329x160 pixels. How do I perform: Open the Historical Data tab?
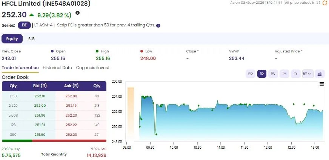(x=57, y=68)
